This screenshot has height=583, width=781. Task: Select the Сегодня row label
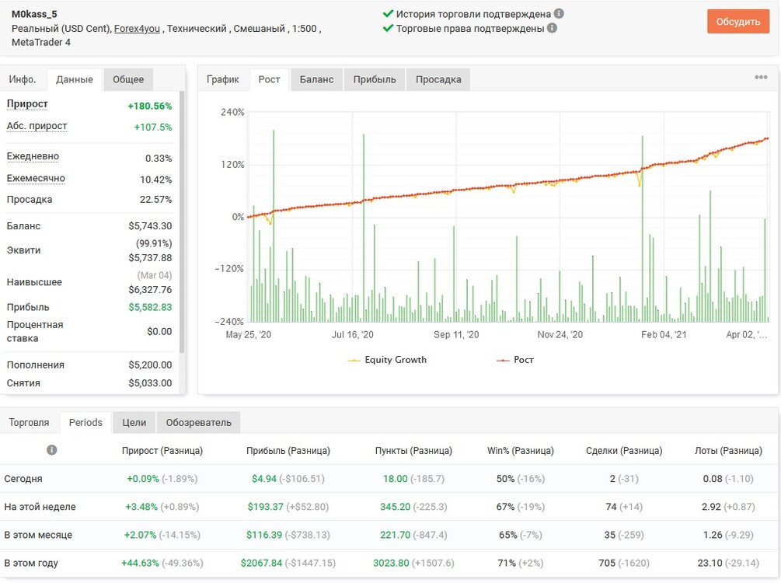coord(23,479)
